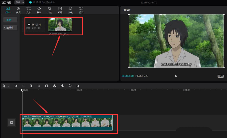Select the video clip on the timeline

pos(67,122)
